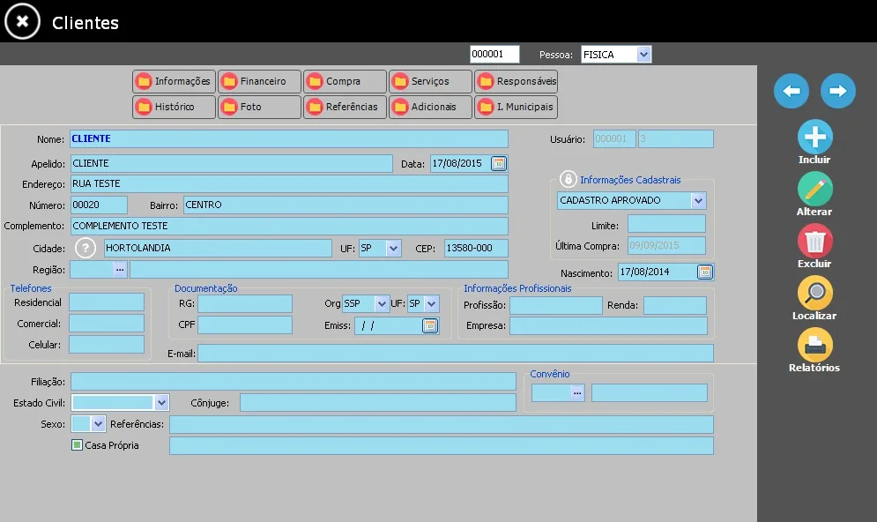Click the Nome input field

pos(288,138)
